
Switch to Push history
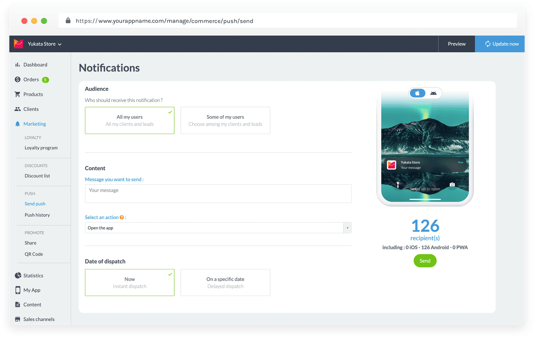pos(37,215)
